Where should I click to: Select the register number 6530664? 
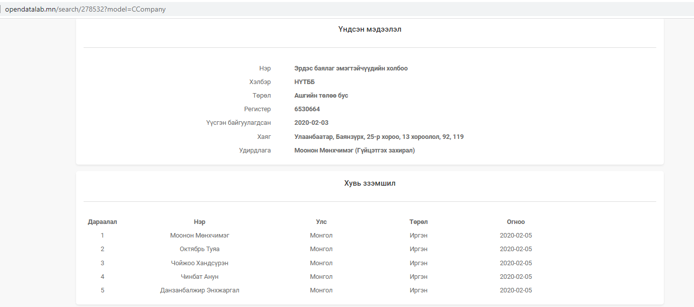tap(307, 109)
